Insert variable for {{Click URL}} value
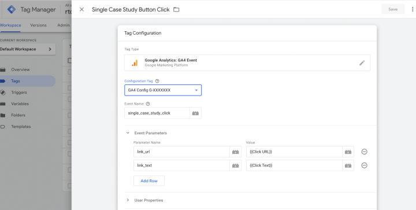The width and height of the screenshot is (416, 210). [x=348, y=152]
